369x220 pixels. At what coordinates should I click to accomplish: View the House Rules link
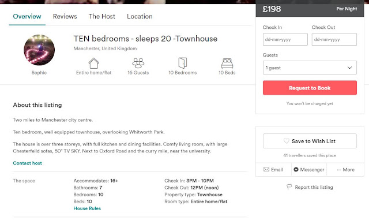[x=87, y=208]
